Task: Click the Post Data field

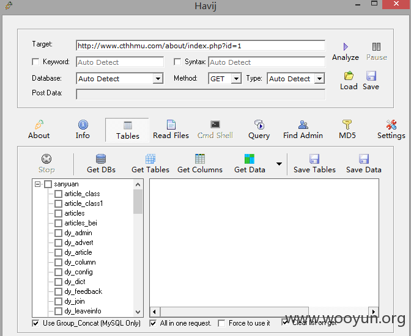Action: (x=201, y=94)
